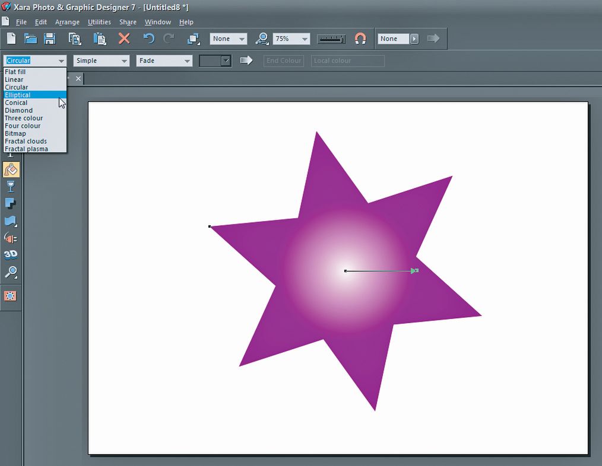Select Fractal clouds fill
This screenshot has height=466, width=602.
tap(35, 141)
